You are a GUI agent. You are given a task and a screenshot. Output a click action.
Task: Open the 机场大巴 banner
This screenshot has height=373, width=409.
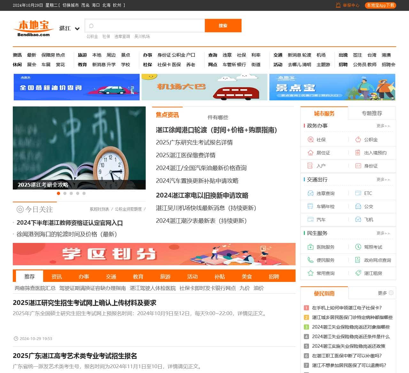pyautogui.click(x=204, y=87)
